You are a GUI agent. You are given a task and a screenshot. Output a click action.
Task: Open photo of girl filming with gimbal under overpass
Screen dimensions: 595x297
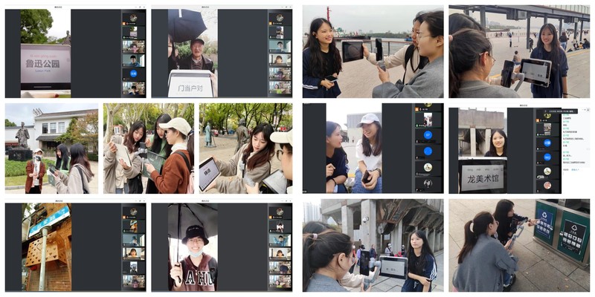(372, 245)
